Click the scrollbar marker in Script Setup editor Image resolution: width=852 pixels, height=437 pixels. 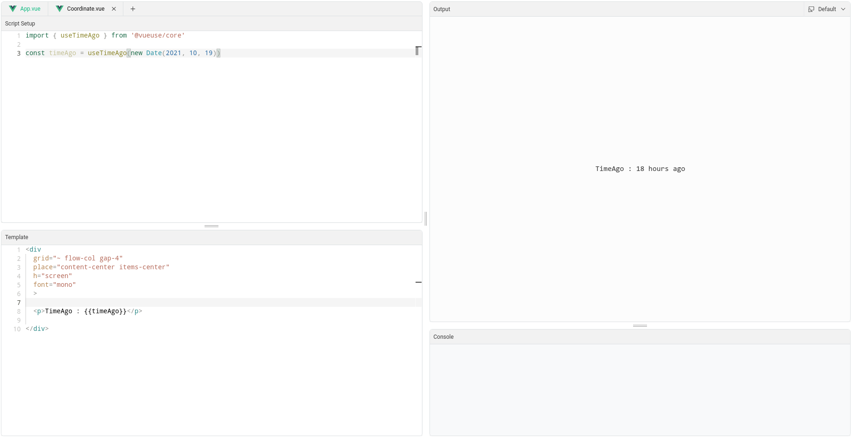click(x=418, y=50)
